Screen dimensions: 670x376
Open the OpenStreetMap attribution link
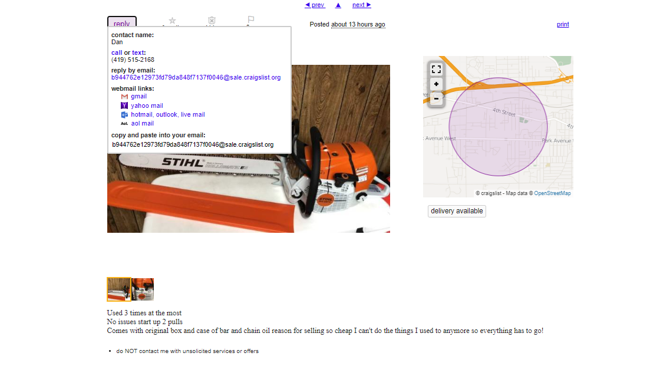pos(553,193)
